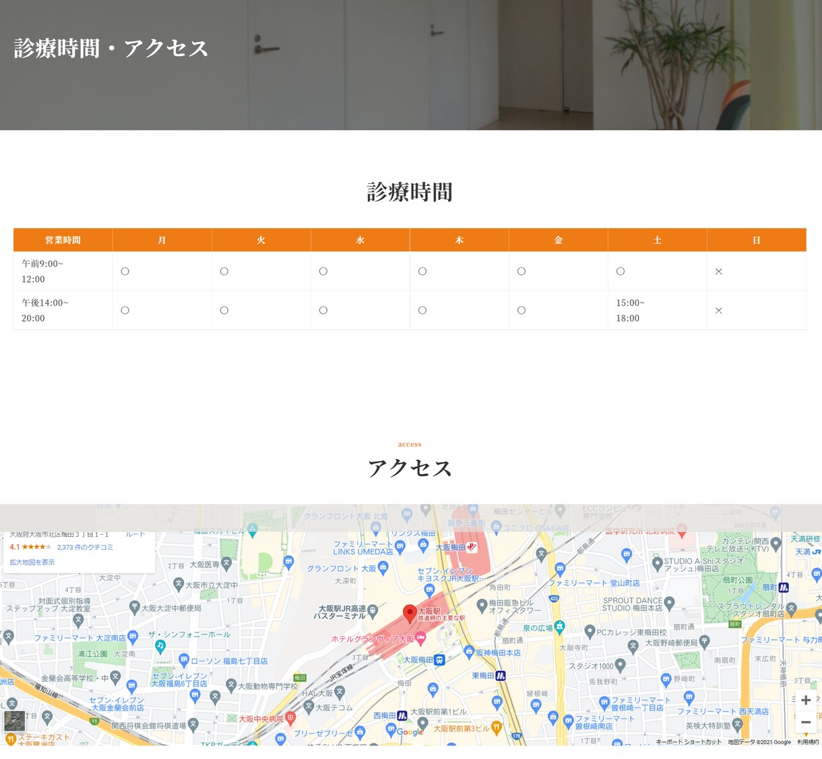This screenshot has height=759, width=822.
Task: Click the 大阪医専 school marker
Action: (x=226, y=563)
